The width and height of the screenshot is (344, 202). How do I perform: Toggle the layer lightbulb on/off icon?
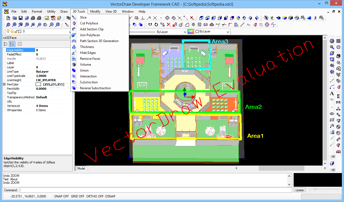tap(8, 31)
